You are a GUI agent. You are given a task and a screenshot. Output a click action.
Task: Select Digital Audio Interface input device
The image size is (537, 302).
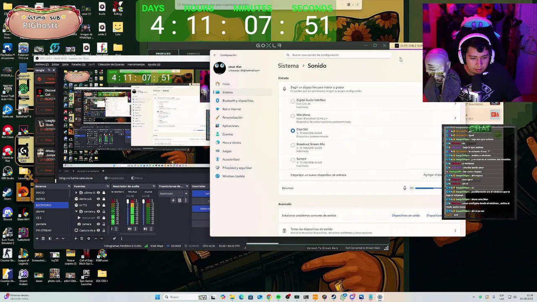(x=293, y=101)
